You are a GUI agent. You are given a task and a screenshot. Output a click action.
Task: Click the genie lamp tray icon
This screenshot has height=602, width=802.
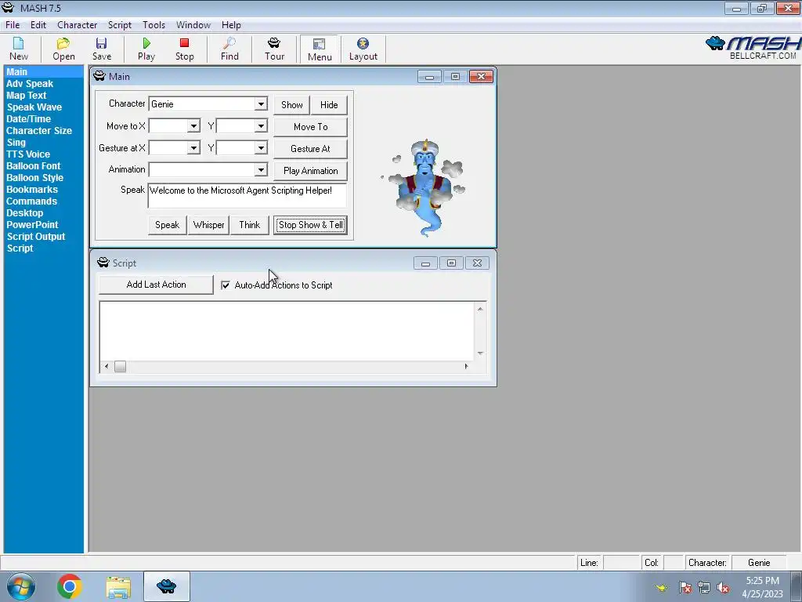pyautogui.click(x=661, y=588)
